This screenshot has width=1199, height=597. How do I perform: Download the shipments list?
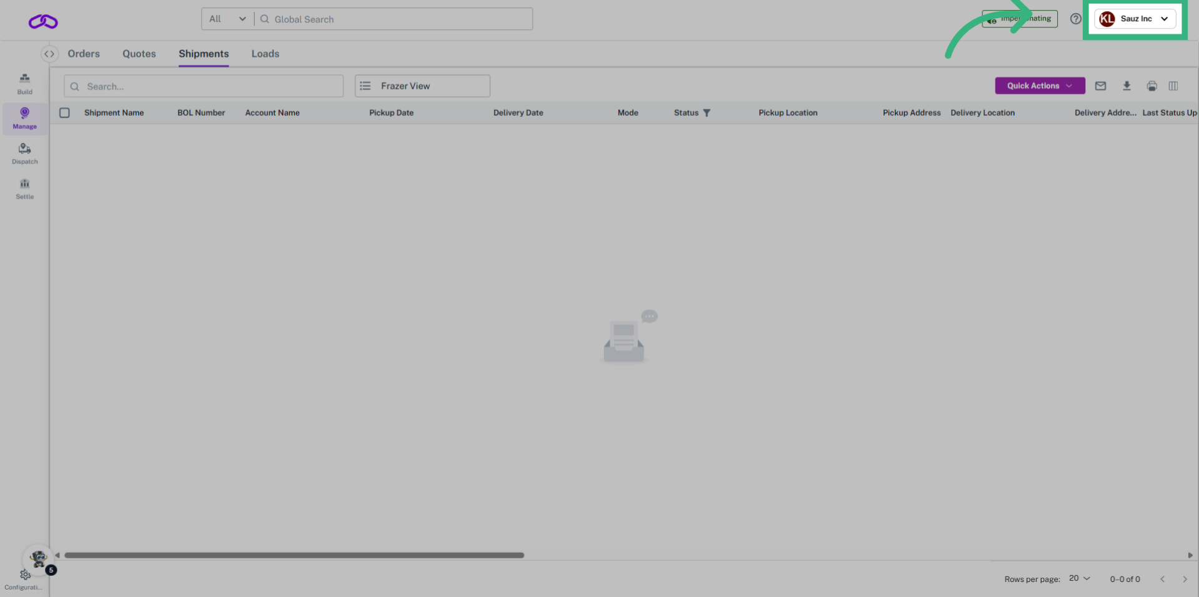click(x=1127, y=86)
